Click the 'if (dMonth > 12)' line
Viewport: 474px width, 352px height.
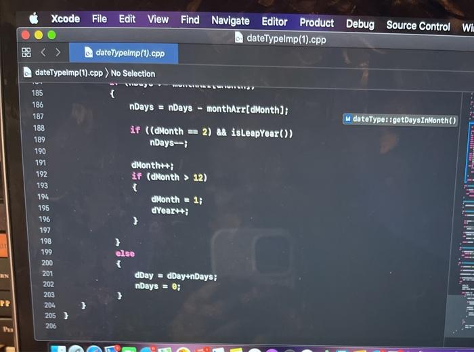click(169, 177)
